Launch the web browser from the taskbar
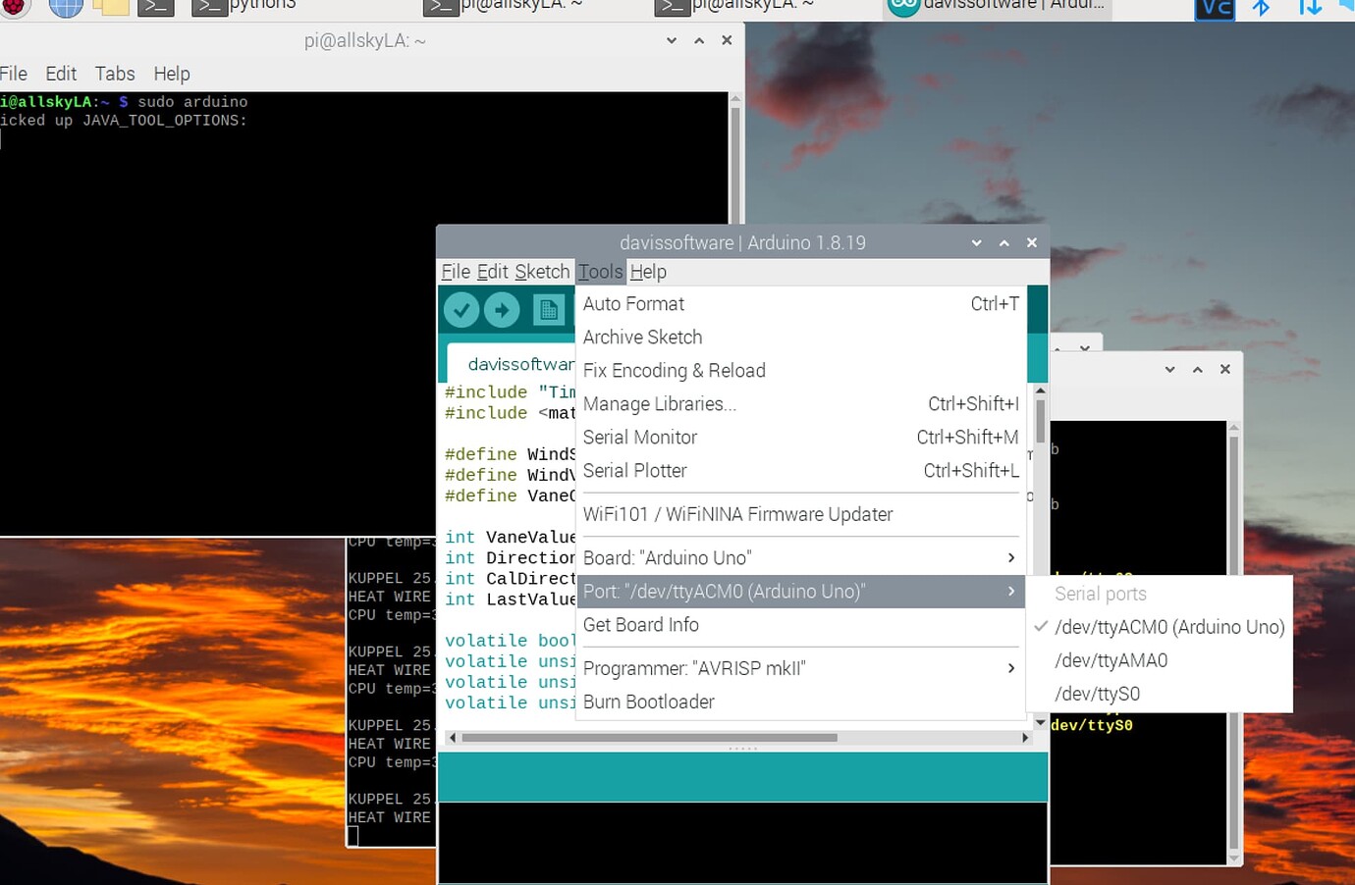 (x=65, y=7)
